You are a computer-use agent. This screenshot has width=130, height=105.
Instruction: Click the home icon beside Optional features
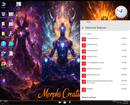83,28
